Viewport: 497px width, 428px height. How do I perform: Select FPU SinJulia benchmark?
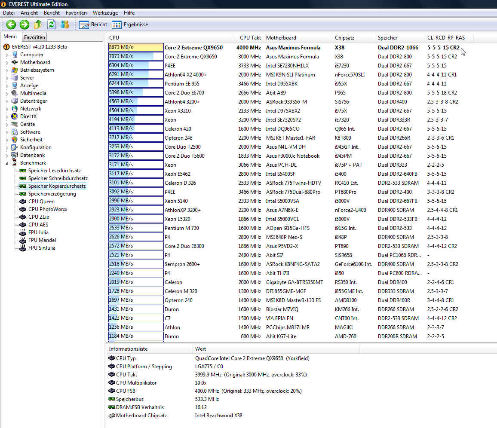[42, 248]
